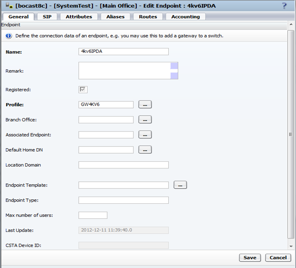296x268 pixels.
Task: Click the 'Last Update:' label
Action: coord(19,230)
